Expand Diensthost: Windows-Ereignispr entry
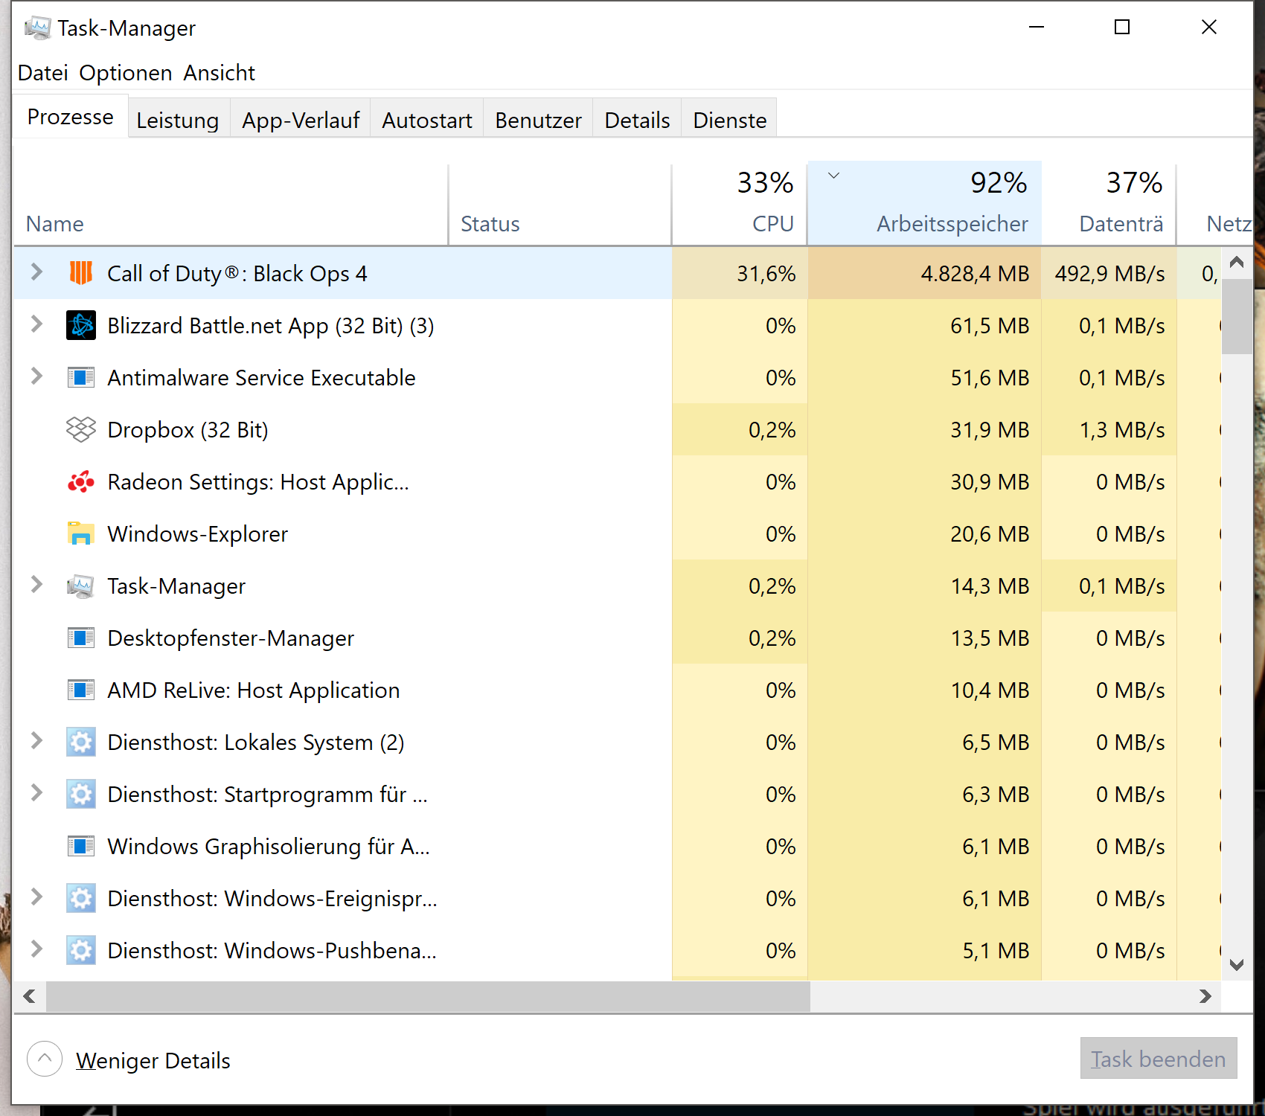 36,898
